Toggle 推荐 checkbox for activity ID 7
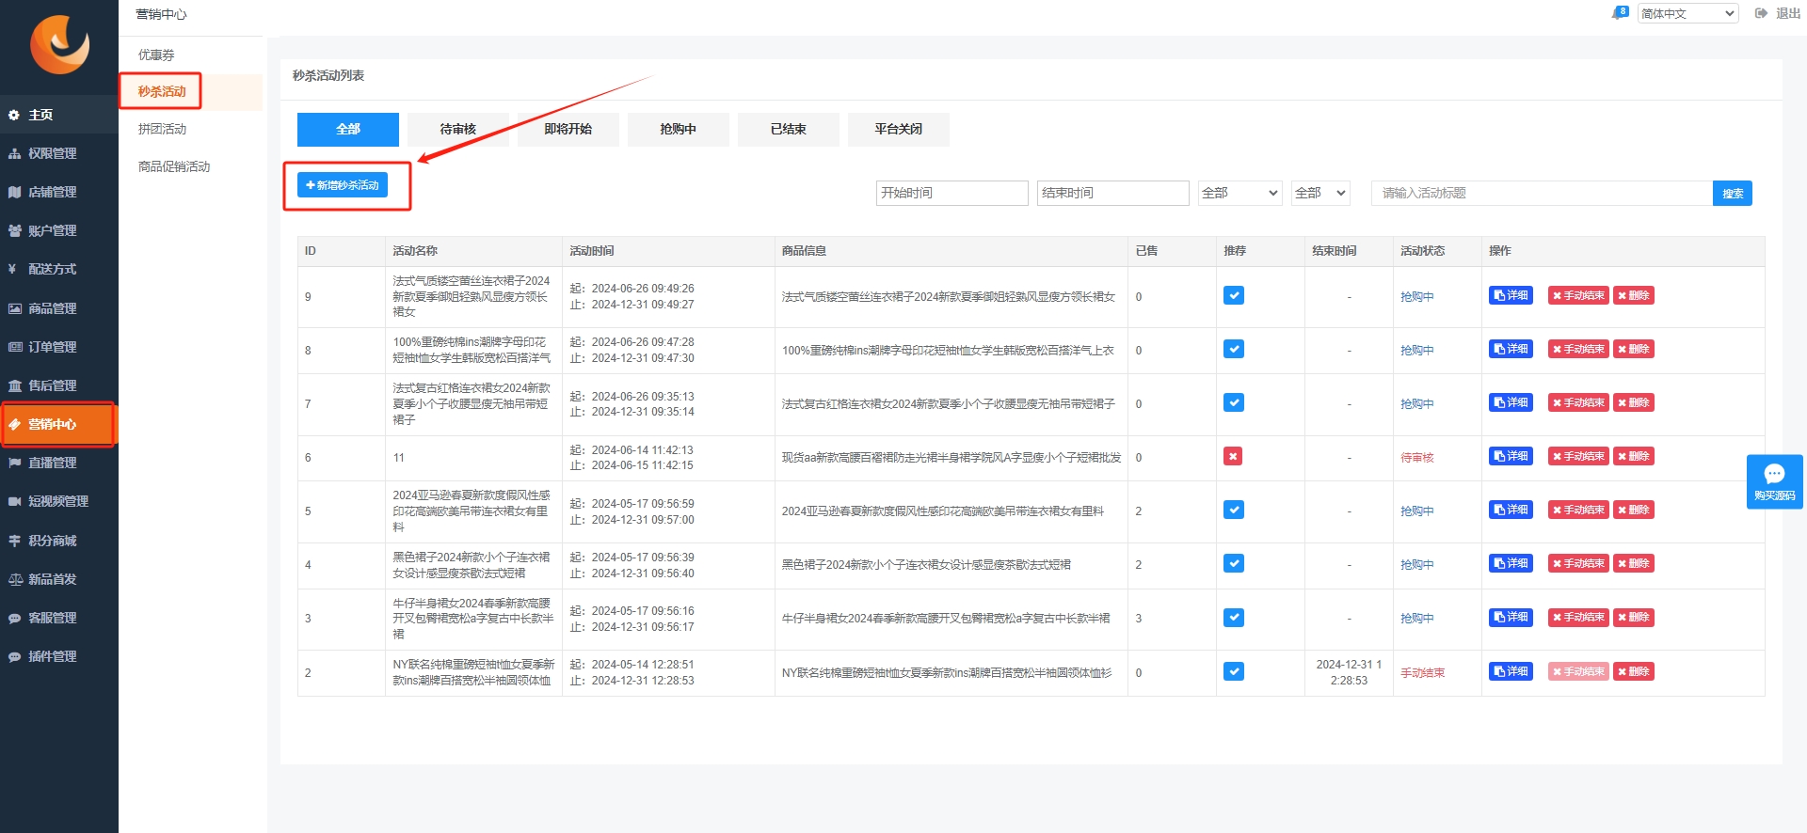This screenshot has width=1807, height=833. pos(1234,402)
